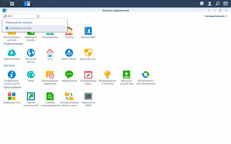The height and width of the screenshot is (144, 231).
Task: Open the help question mark button
Action: tap(209, 10)
